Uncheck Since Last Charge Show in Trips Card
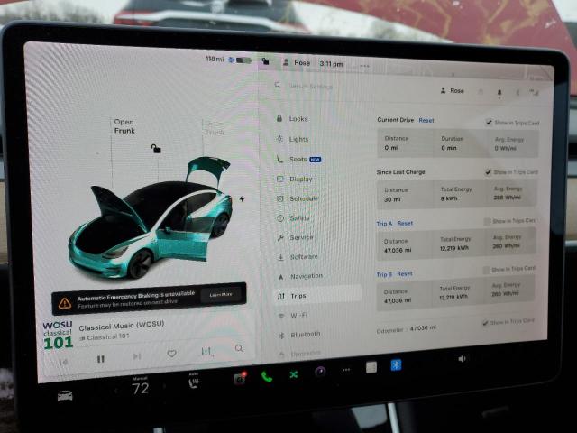 [x=488, y=172]
